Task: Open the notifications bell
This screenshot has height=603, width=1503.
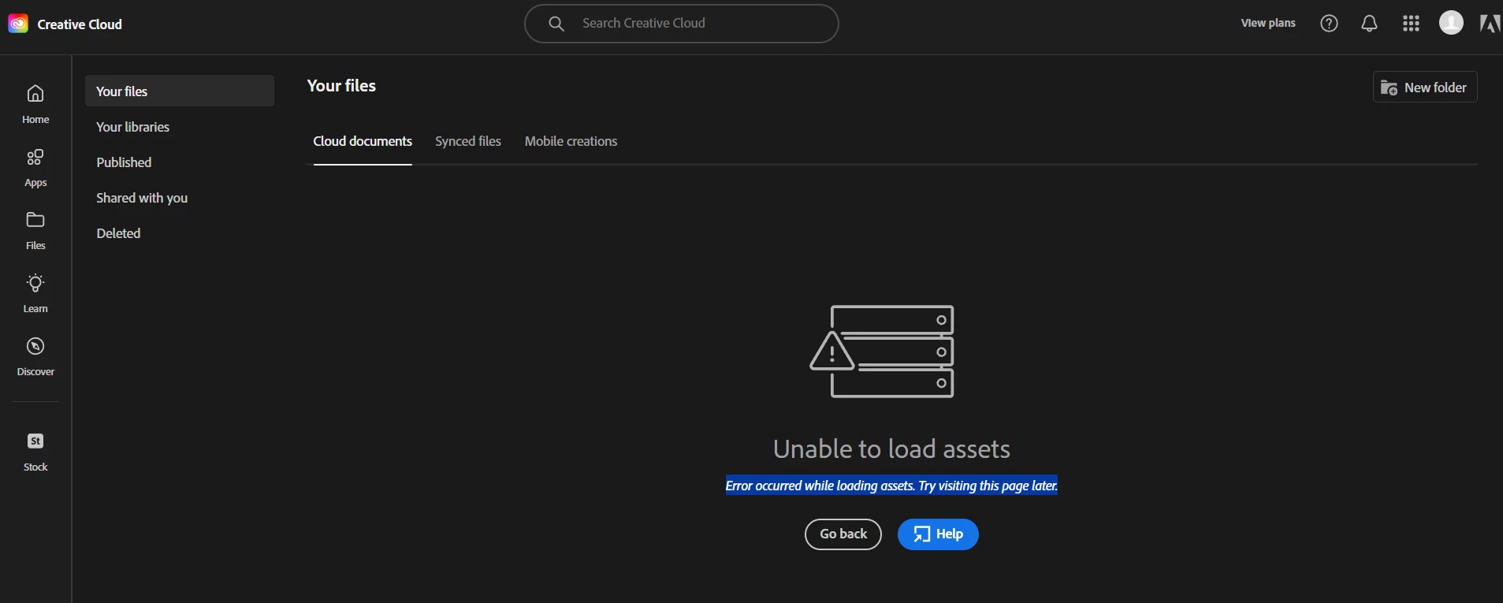Action: (1370, 24)
